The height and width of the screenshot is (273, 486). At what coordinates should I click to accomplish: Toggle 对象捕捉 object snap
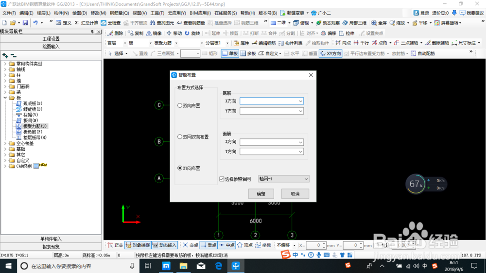pos(138,245)
